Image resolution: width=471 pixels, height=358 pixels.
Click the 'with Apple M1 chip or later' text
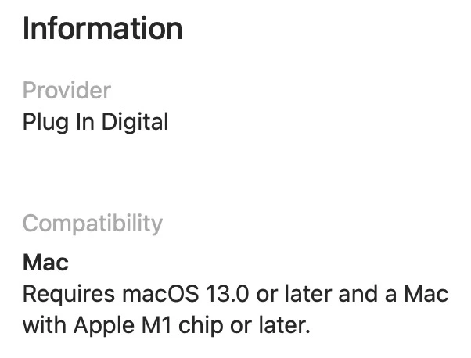pyautogui.click(x=167, y=325)
